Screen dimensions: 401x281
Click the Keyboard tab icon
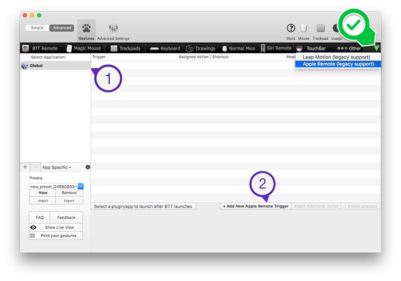coord(154,48)
